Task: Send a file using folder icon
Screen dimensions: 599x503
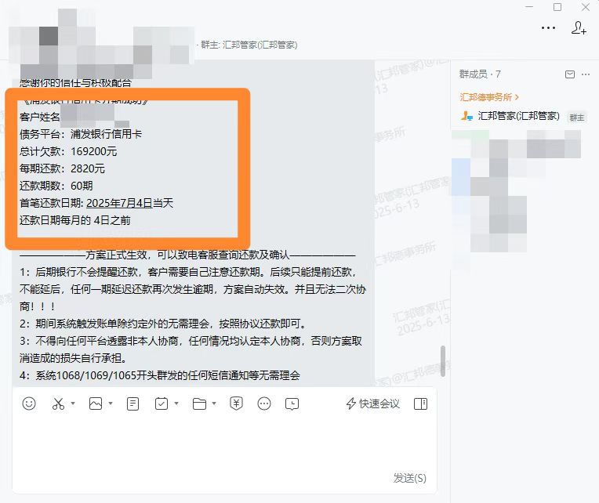Action: tap(199, 403)
